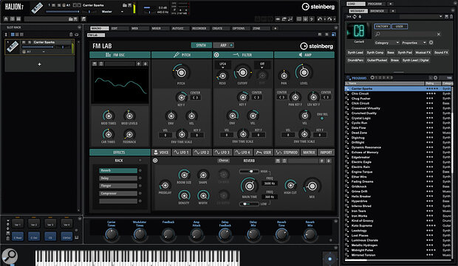Adjust the AMP LEVEL knob
This screenshot has height=266, width=458.
coord(304,72)
